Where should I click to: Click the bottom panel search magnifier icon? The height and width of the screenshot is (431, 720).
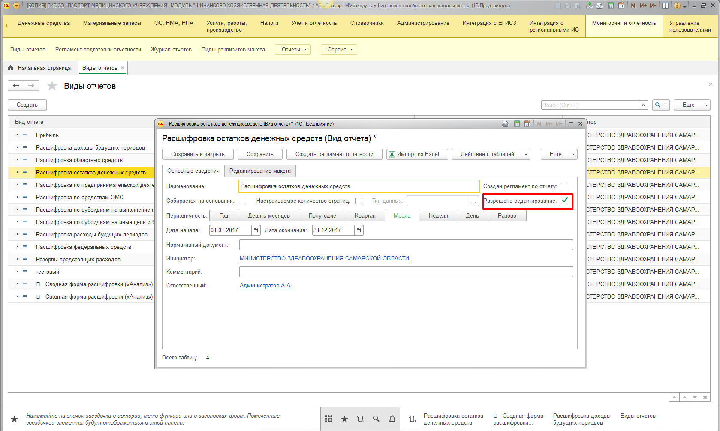pos(376,419)
